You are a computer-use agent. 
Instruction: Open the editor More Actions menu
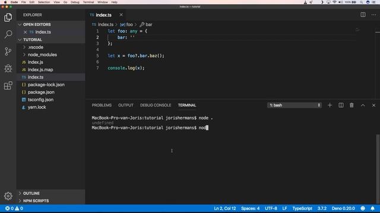coord(373,15)
